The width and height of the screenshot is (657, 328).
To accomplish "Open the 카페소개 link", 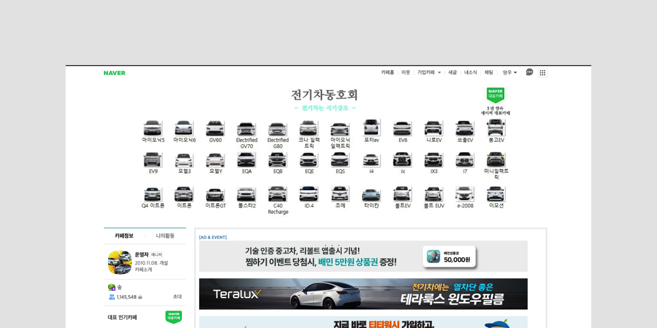I will pyautogui.click(x=143, y=270).
